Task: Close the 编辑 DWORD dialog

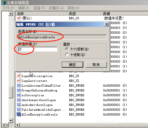Action: click(x=107, y=24)
